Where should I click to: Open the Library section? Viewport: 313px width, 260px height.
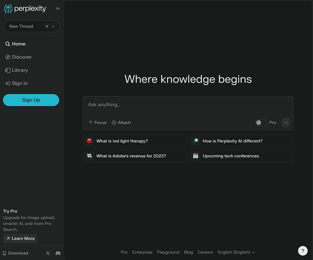coord(17,70)
